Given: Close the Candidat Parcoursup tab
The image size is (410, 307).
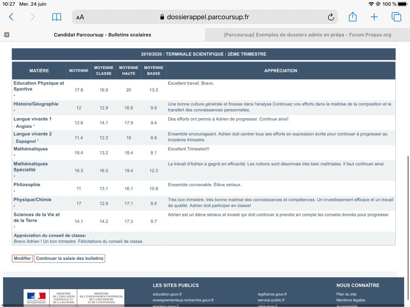Looking at the screenshot, I should click(x=7, y=35).
